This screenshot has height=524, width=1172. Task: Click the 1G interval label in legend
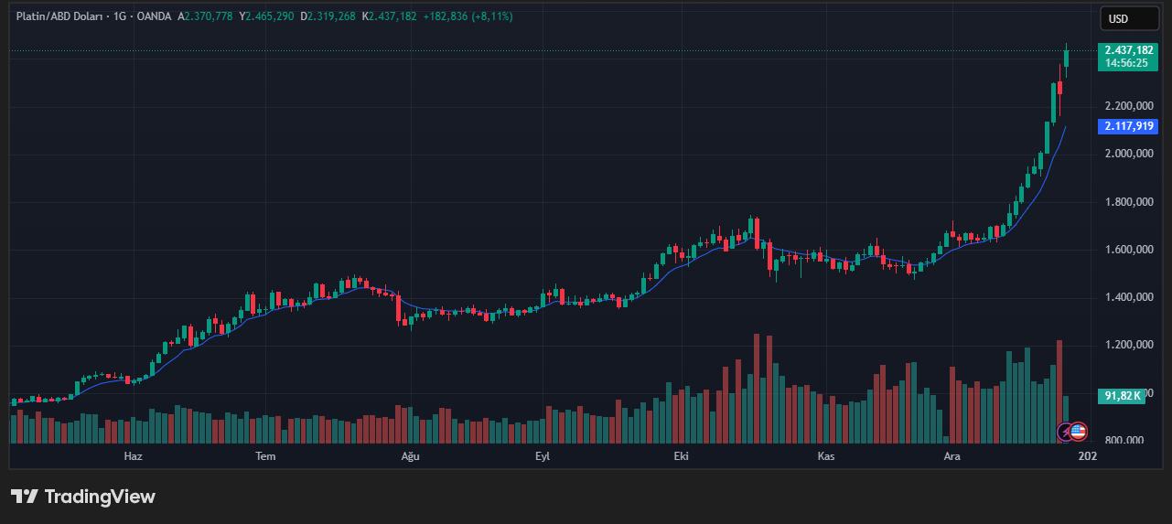tap(118, 16)
